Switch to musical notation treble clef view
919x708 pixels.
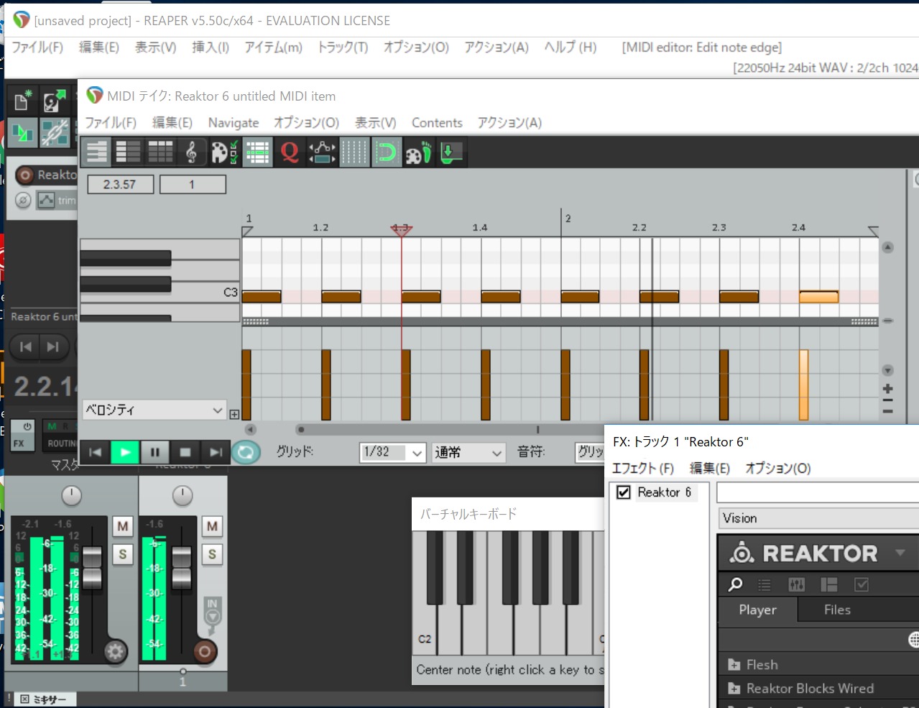pos(191,152)
